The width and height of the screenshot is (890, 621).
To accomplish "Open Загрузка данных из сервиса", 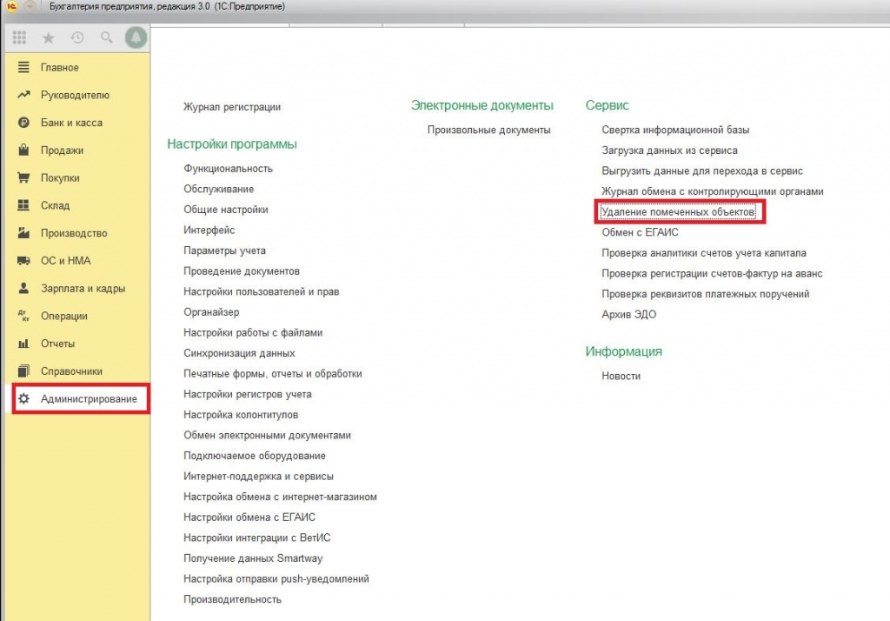I will 670,150.
